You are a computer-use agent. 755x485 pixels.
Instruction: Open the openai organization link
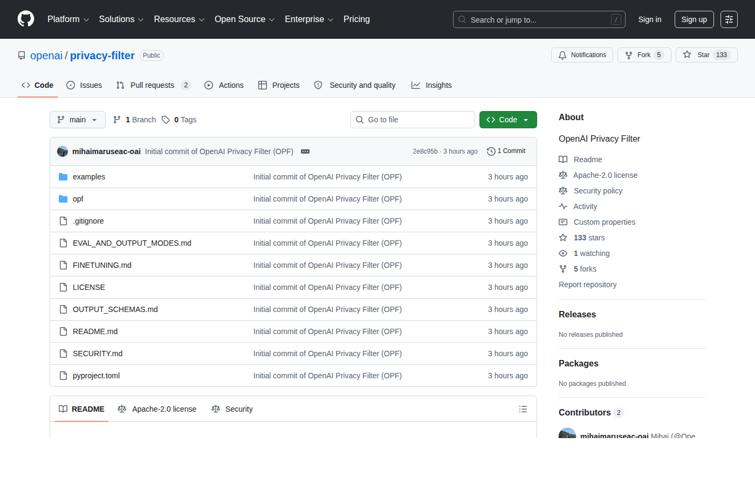click(x=46, y=56)
